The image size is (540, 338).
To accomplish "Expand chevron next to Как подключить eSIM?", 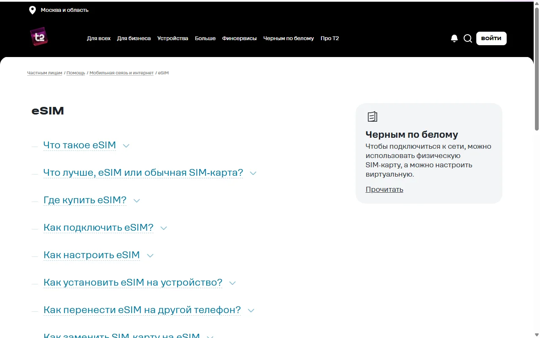I will point(164,228).
